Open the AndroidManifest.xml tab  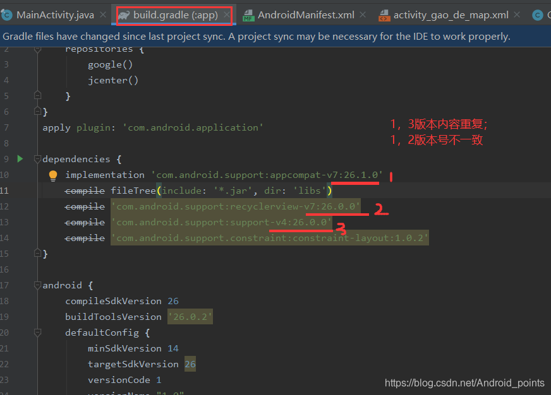click(x=306, y=15)
